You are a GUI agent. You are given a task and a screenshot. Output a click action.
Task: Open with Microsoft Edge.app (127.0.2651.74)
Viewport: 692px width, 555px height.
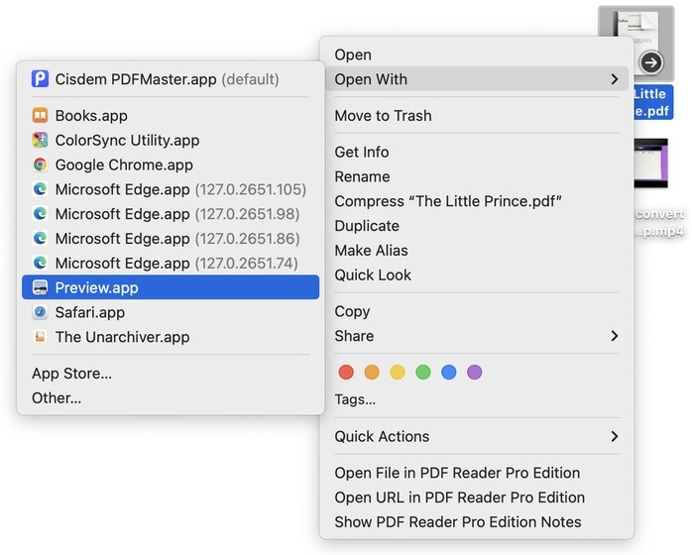tap(171, 263)
